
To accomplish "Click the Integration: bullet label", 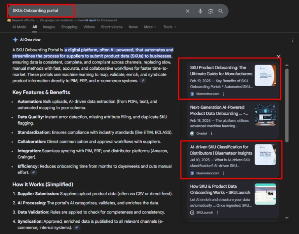I will pos(29,151).
